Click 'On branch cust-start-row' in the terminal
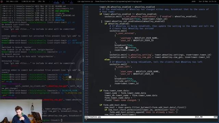 [15, 25]
